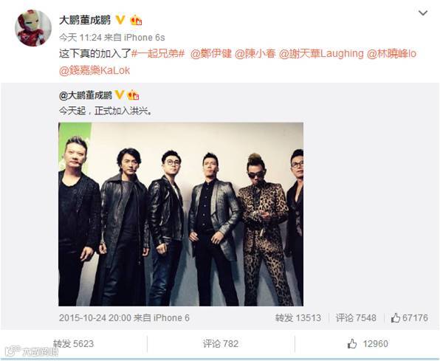Open the 评论 782 comments tab
This screenshot has height=361, width=440.
(x=221, y=343)
